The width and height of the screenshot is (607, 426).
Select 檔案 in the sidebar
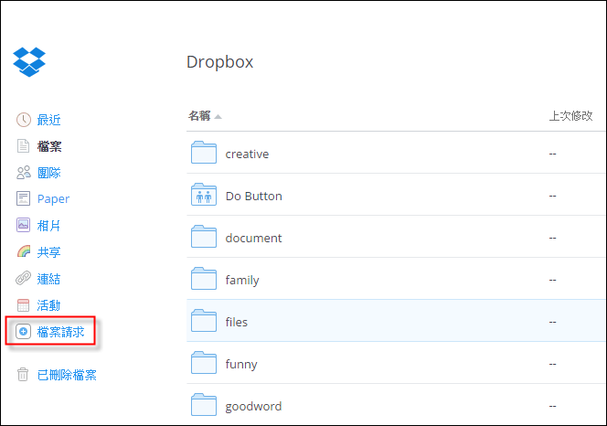click(x=49, y=146)
